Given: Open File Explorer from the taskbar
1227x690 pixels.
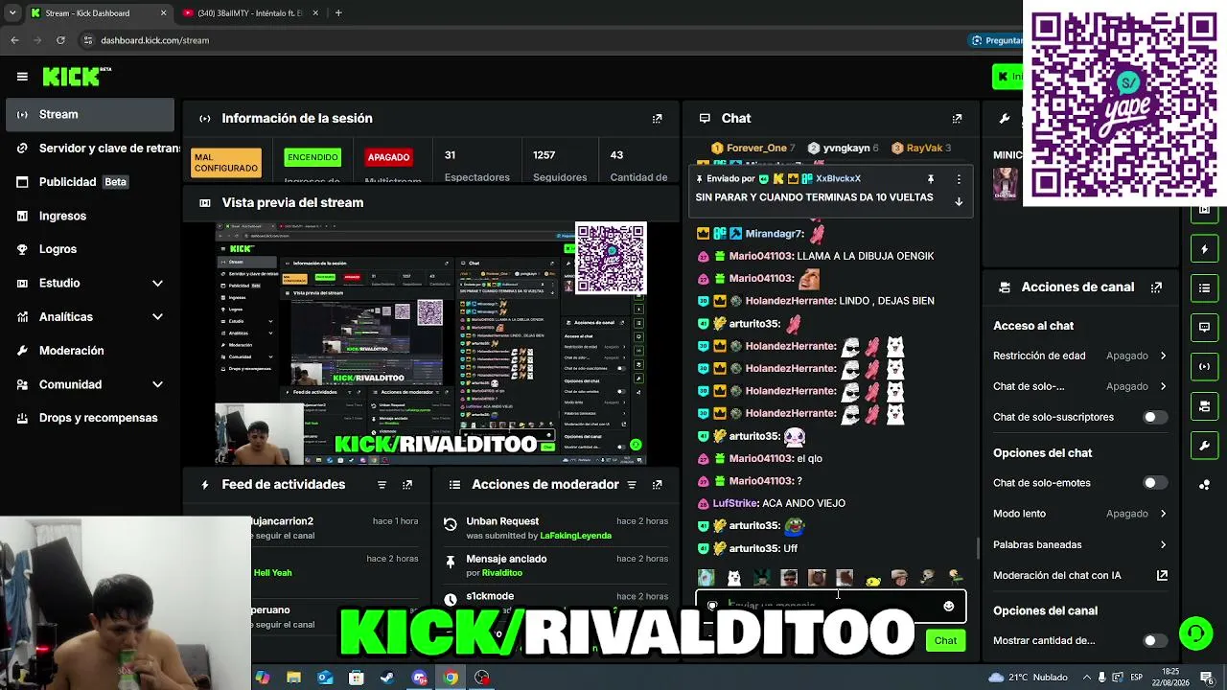Looking at the screenshot, I should click(293, 678).
